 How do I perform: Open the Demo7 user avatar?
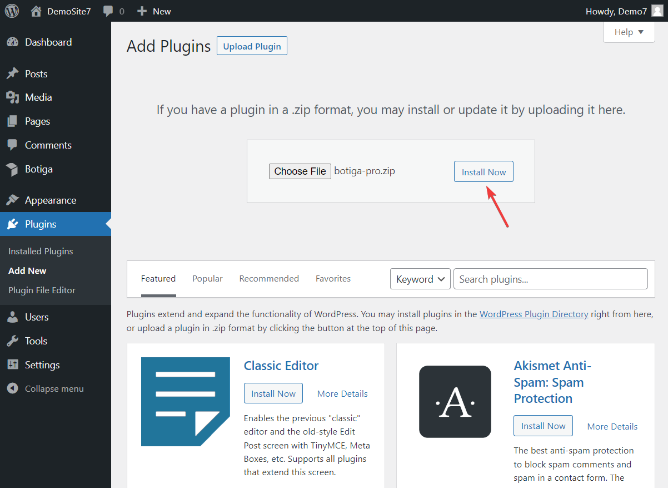point(657,11)
